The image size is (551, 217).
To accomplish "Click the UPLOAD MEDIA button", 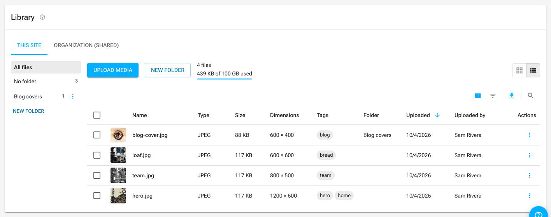I will click(x=113, y=70).
